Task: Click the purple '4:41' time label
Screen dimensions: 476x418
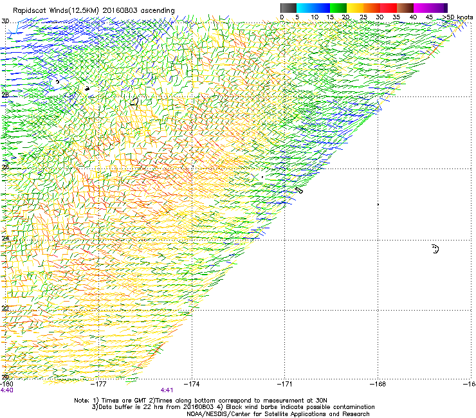Action: click(167, 390)
